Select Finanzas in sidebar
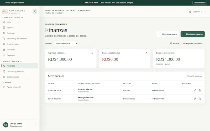Viewport: 210px width, 131px height. point(20,66)
